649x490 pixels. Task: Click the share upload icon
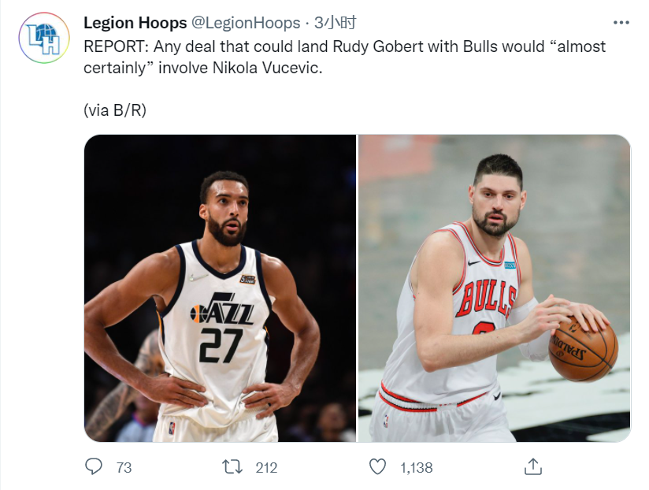pos(533,466)
